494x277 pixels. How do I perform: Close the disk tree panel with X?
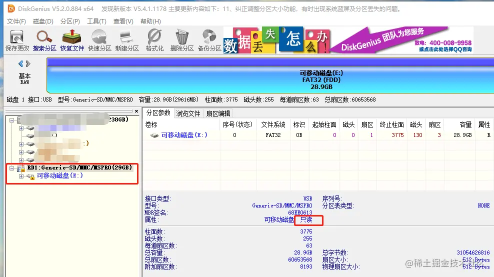(x=136, y=111)
